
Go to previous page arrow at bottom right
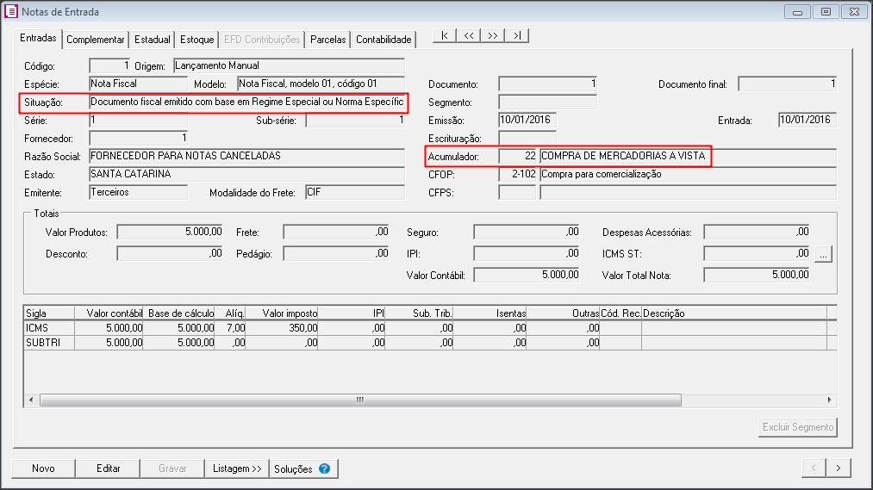(x=814, y=468)
